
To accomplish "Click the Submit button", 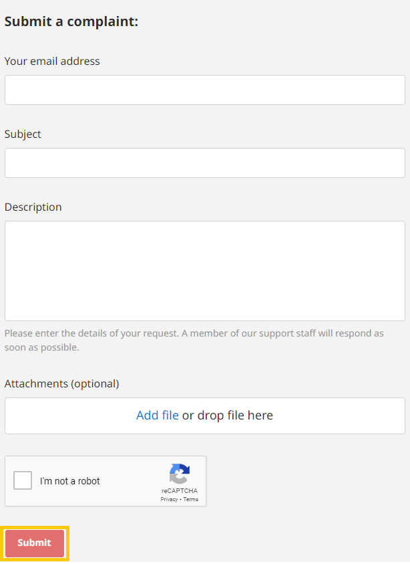I will coord(34,543).
